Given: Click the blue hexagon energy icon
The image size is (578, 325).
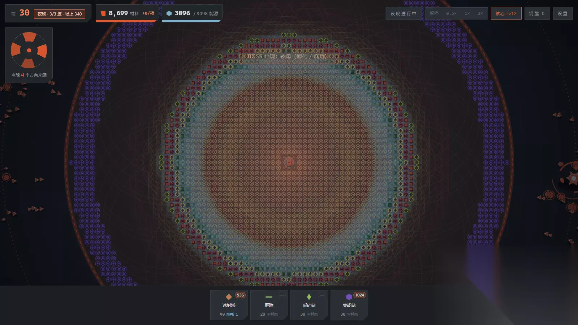Looking at the screenshot, I should (x=169, y=13).
